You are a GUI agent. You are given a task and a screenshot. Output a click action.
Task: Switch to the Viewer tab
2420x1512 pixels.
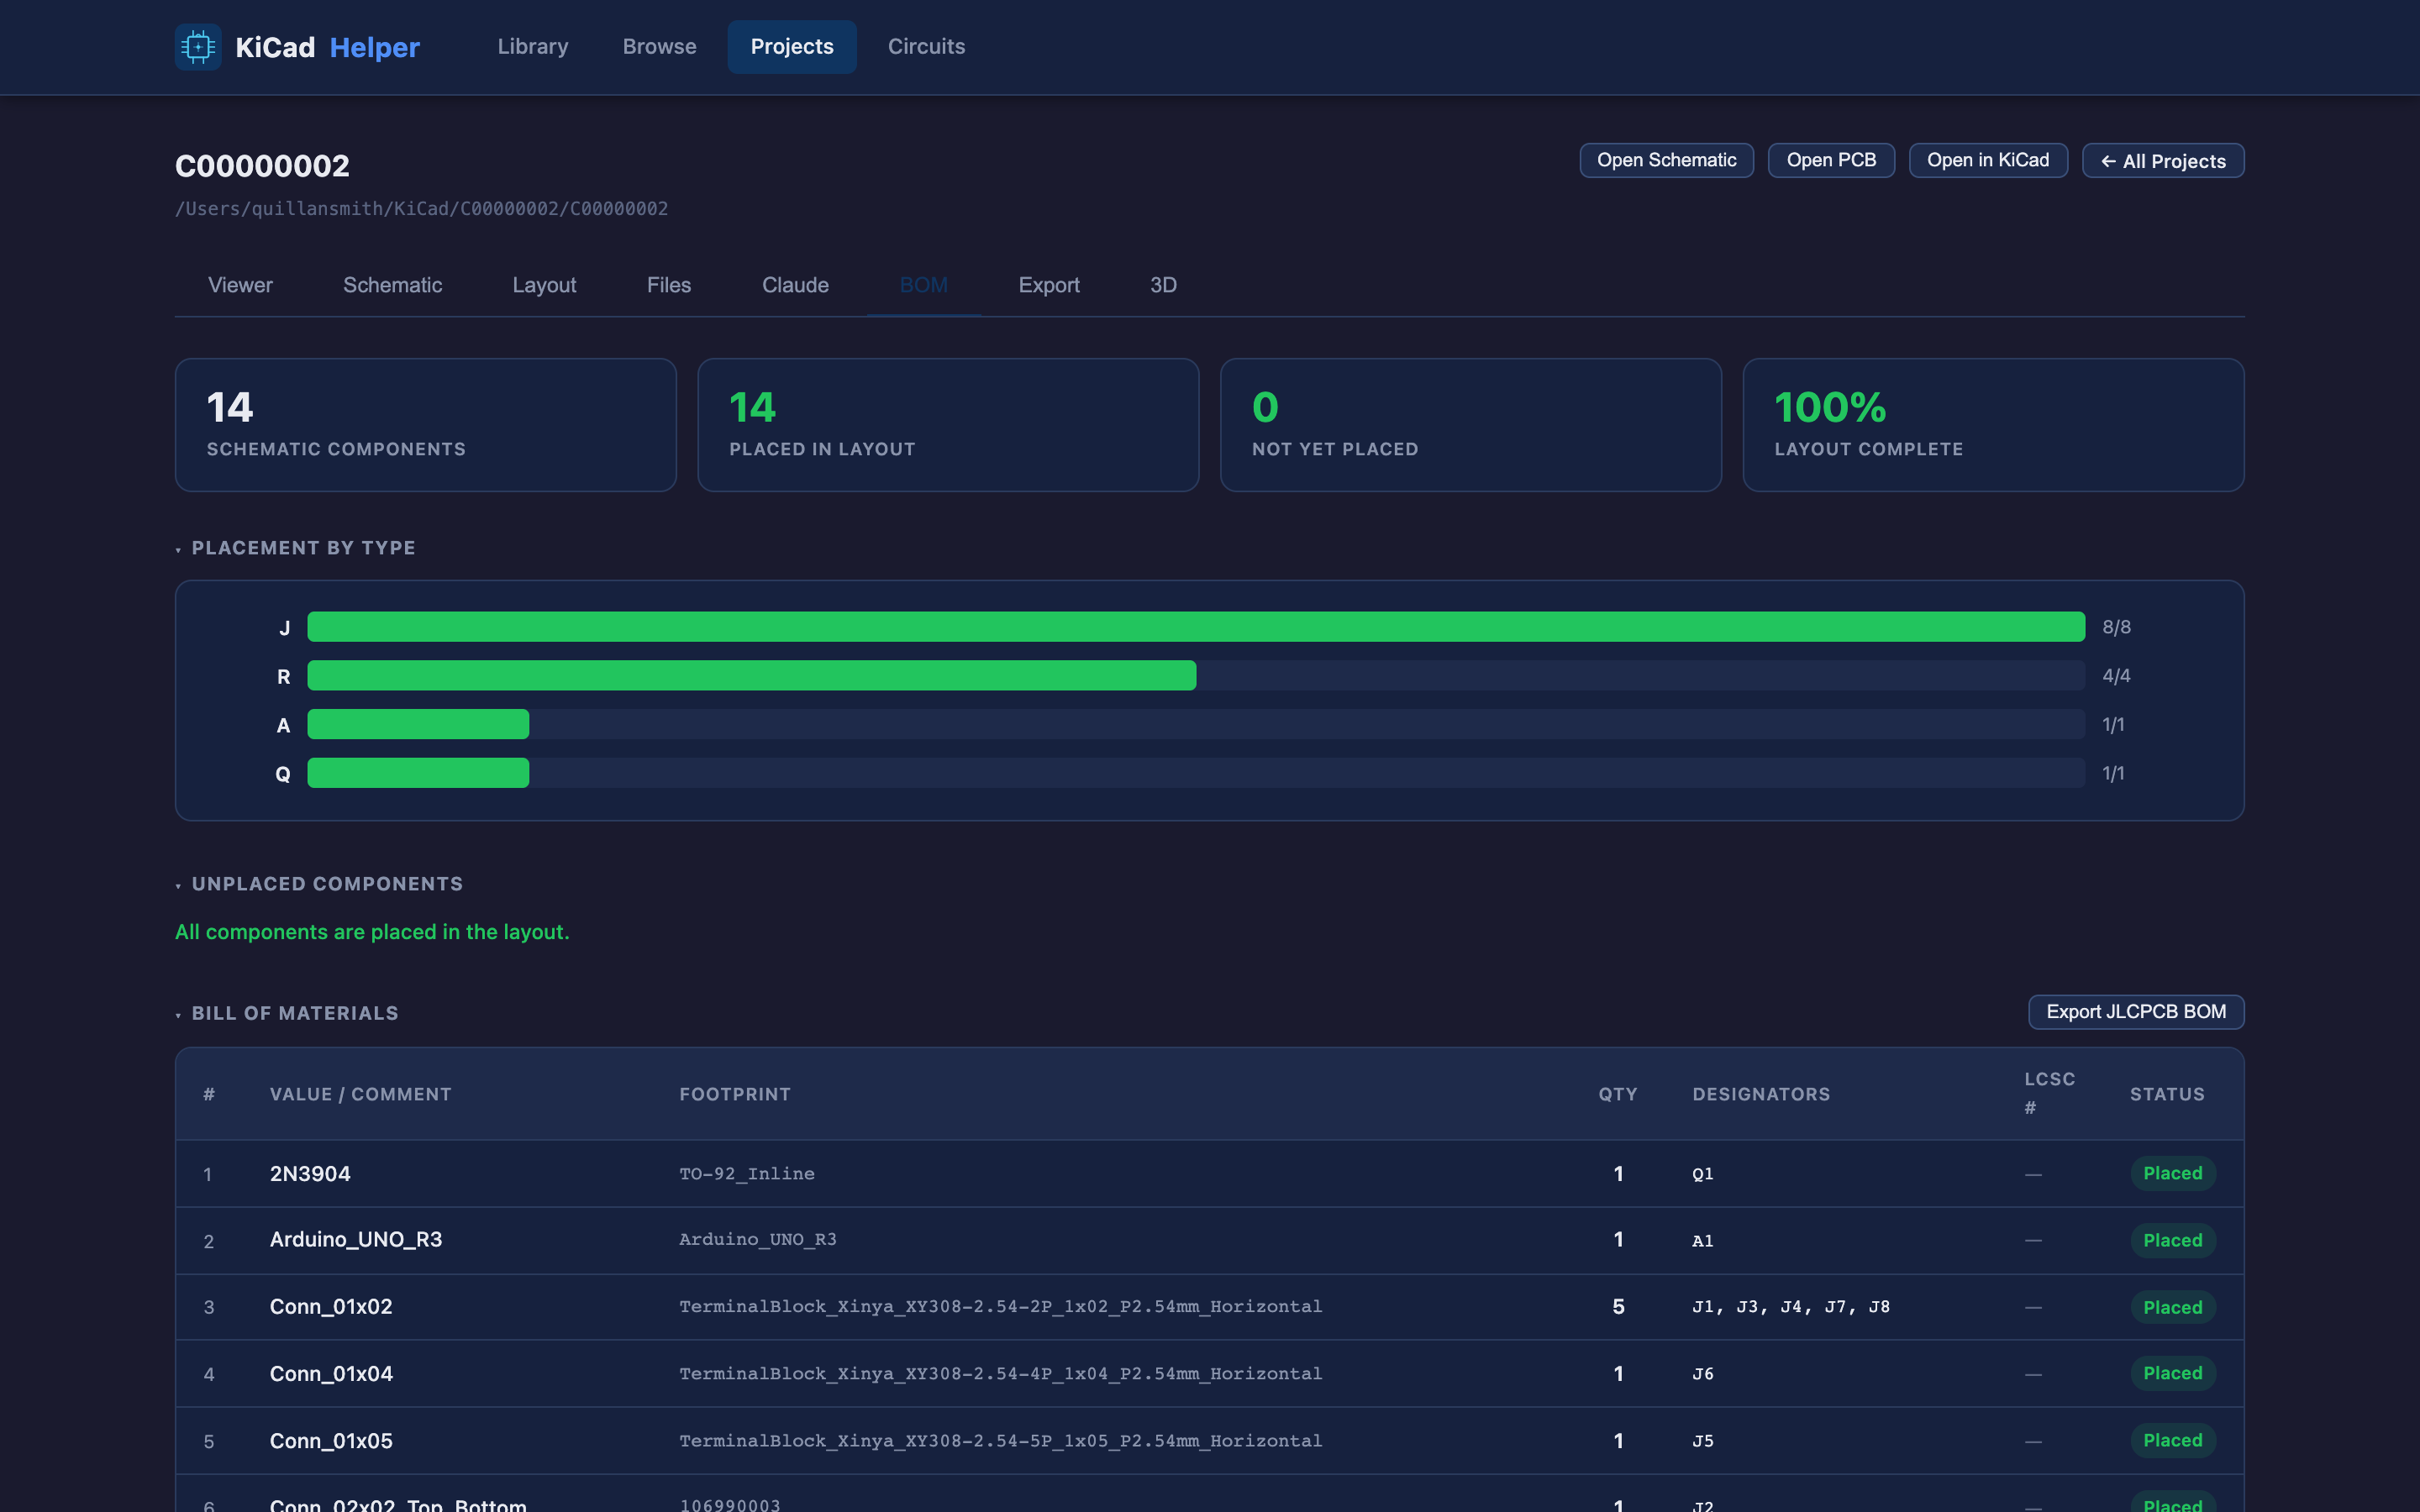click(x=240, y=285)
